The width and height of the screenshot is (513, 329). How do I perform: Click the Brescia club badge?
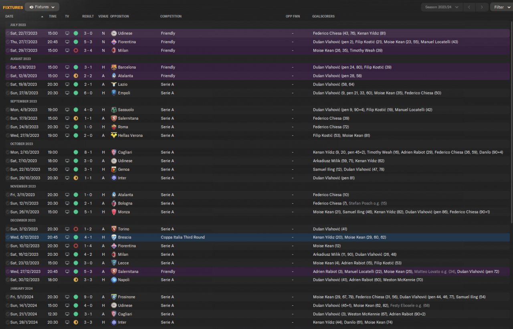(114, 237)
